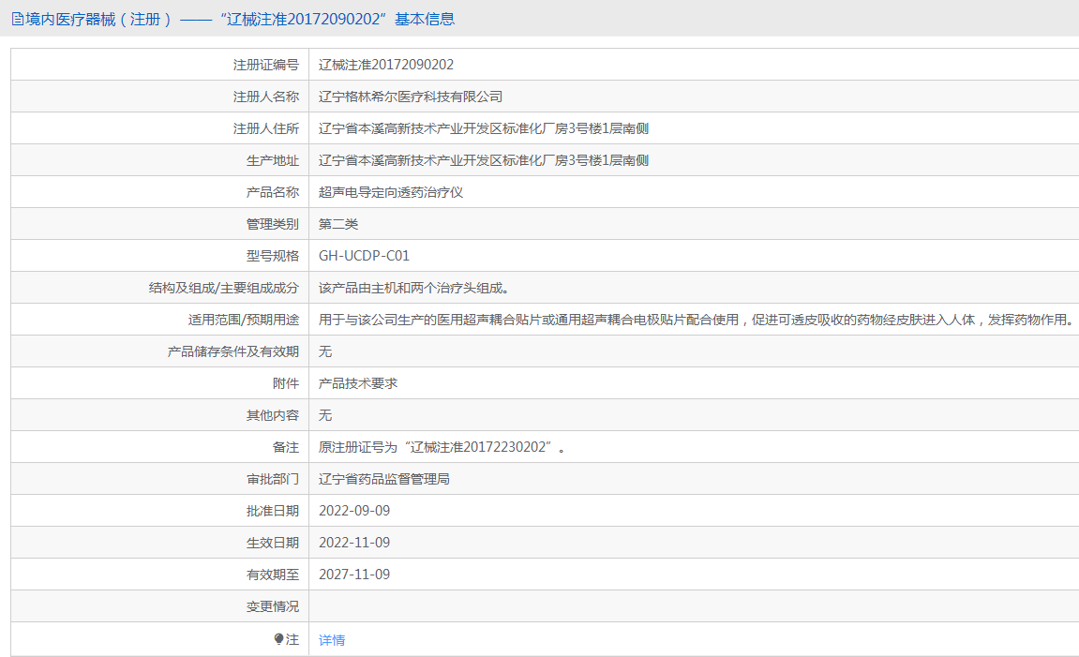Click the intended-use description starting 用于与该公司生产
Screen dimensions: 1079x657
(x=695, y=320)
